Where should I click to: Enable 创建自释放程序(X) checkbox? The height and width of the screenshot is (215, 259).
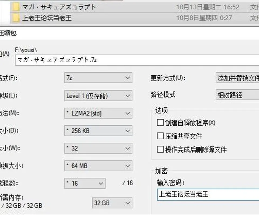point(160,123)
